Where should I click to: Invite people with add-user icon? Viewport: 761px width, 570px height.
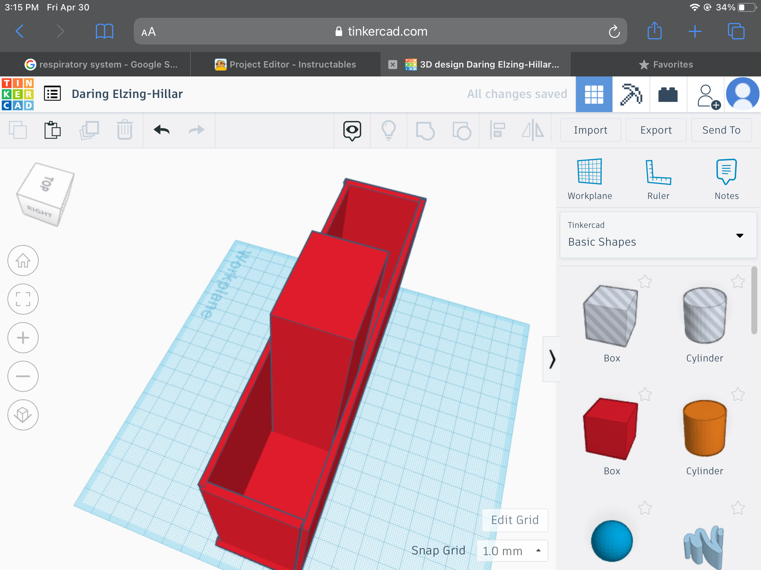(x=708, y=96)
